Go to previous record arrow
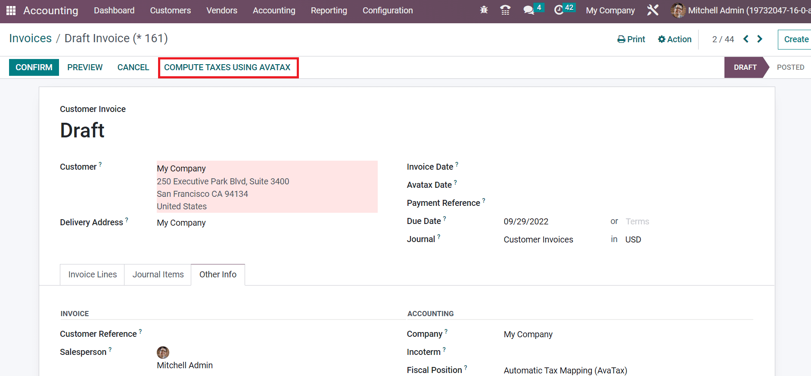 pos(746,39)
